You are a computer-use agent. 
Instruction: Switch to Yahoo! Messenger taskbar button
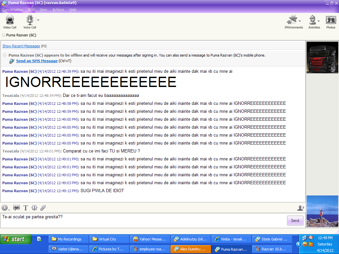pos(150,239)
